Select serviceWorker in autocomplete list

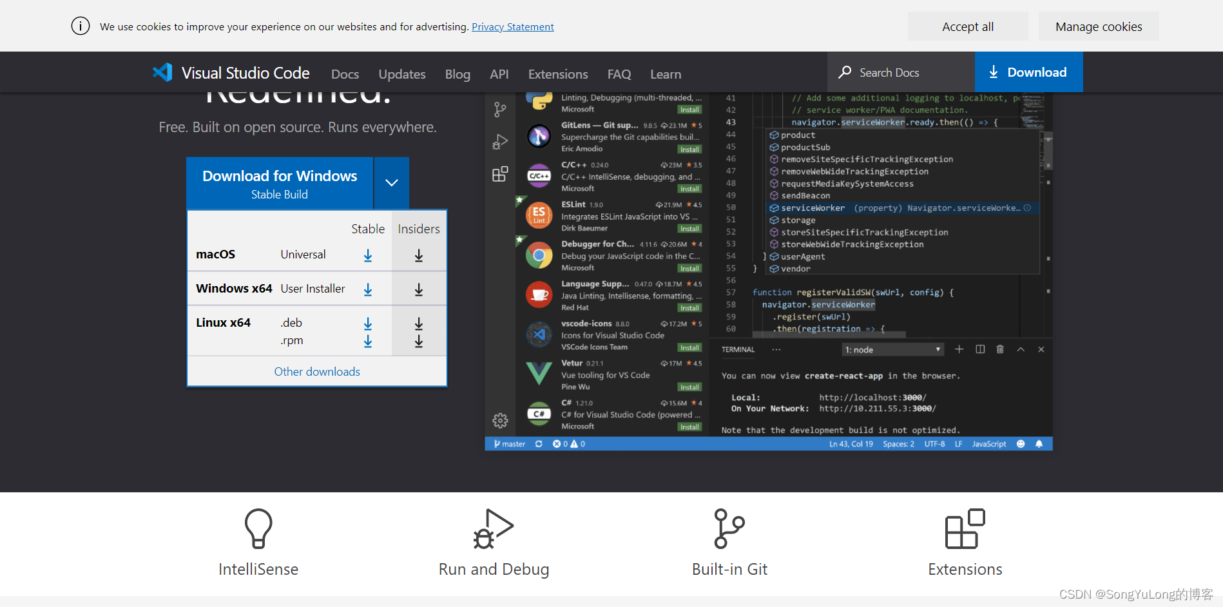coord(902,208)
